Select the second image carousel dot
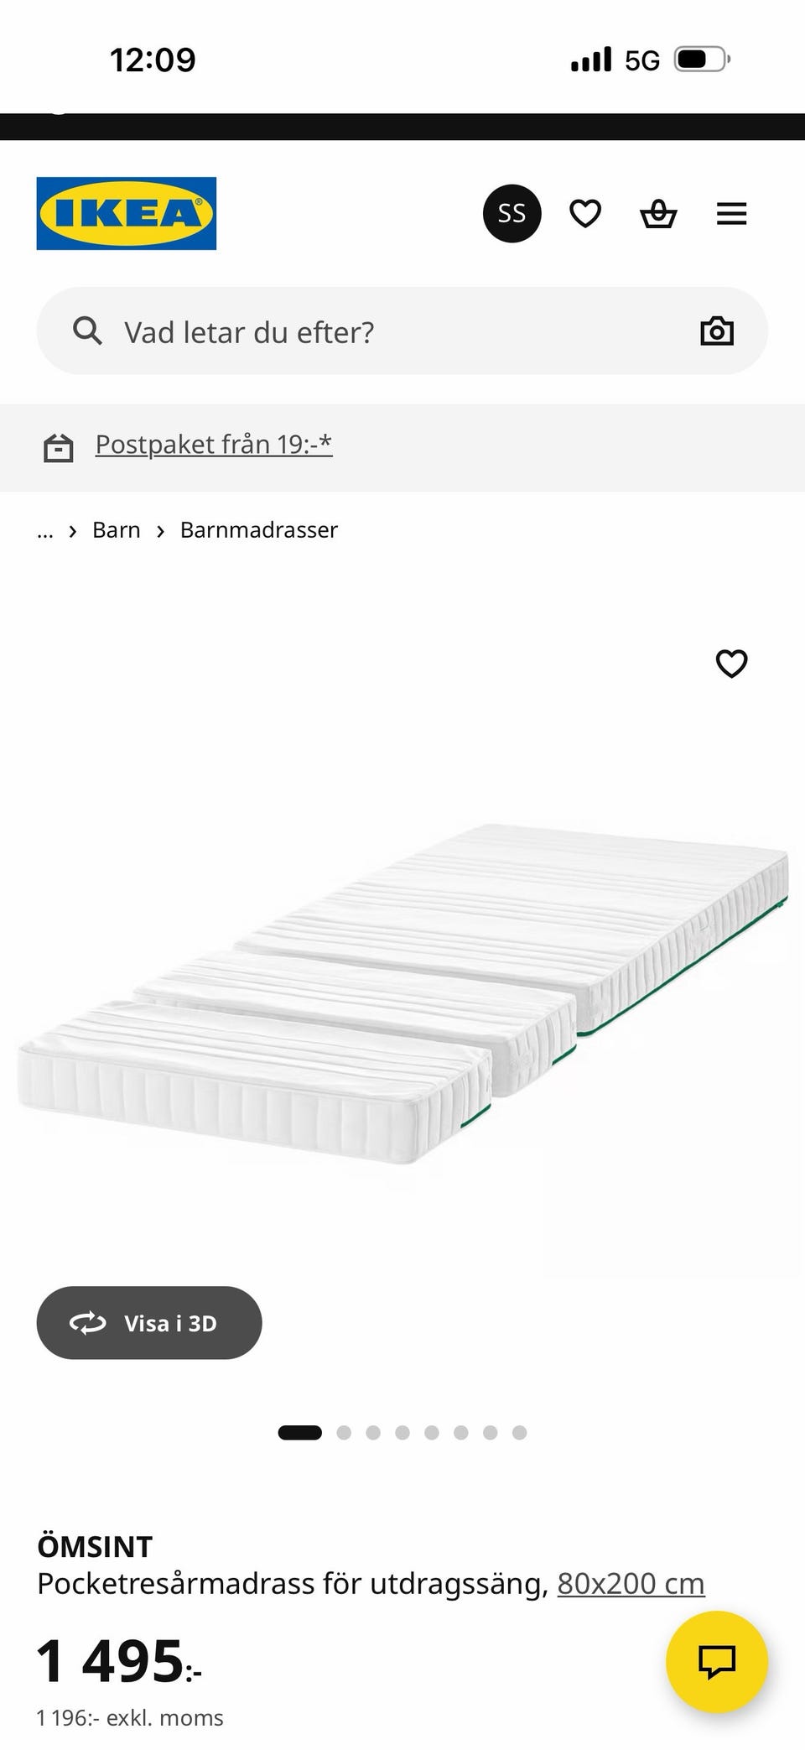 pos(344,1432)
